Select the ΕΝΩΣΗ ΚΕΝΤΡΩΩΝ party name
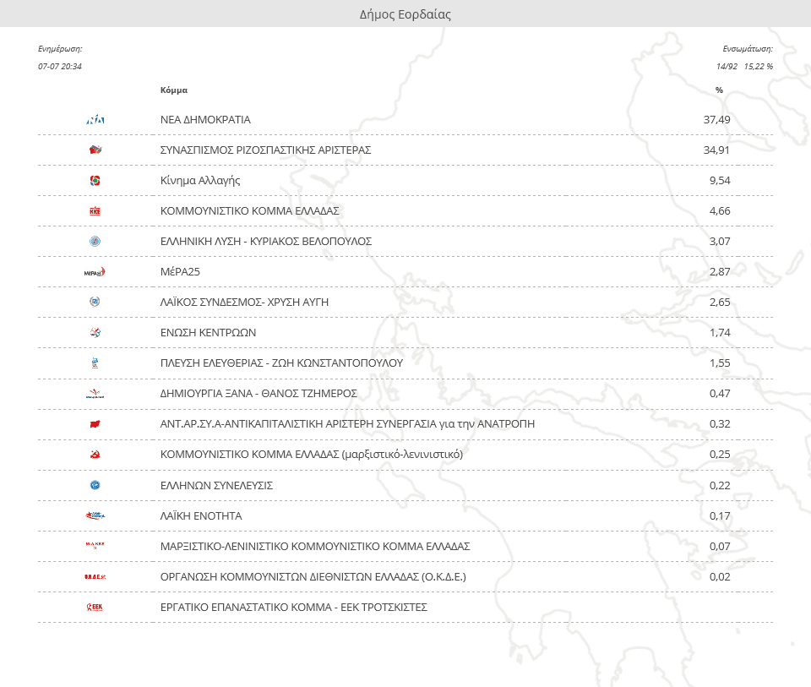 209,333
